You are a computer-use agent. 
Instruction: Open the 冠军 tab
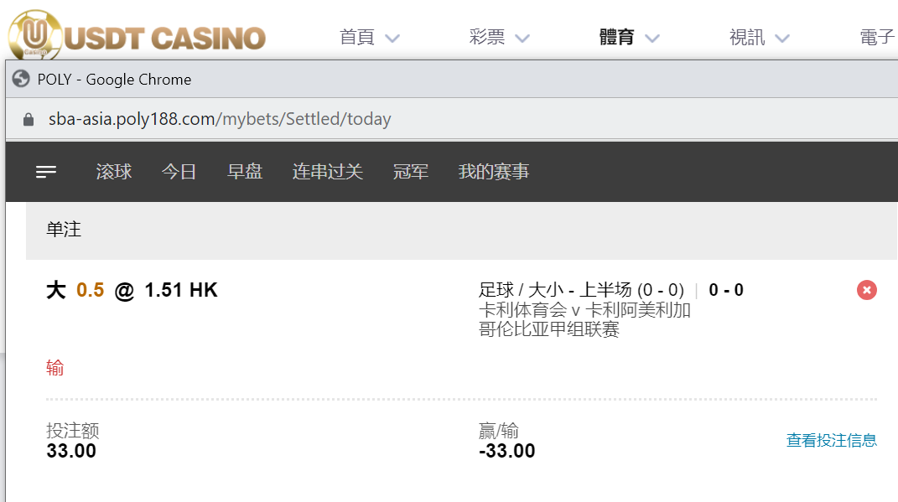click(411, 172)
